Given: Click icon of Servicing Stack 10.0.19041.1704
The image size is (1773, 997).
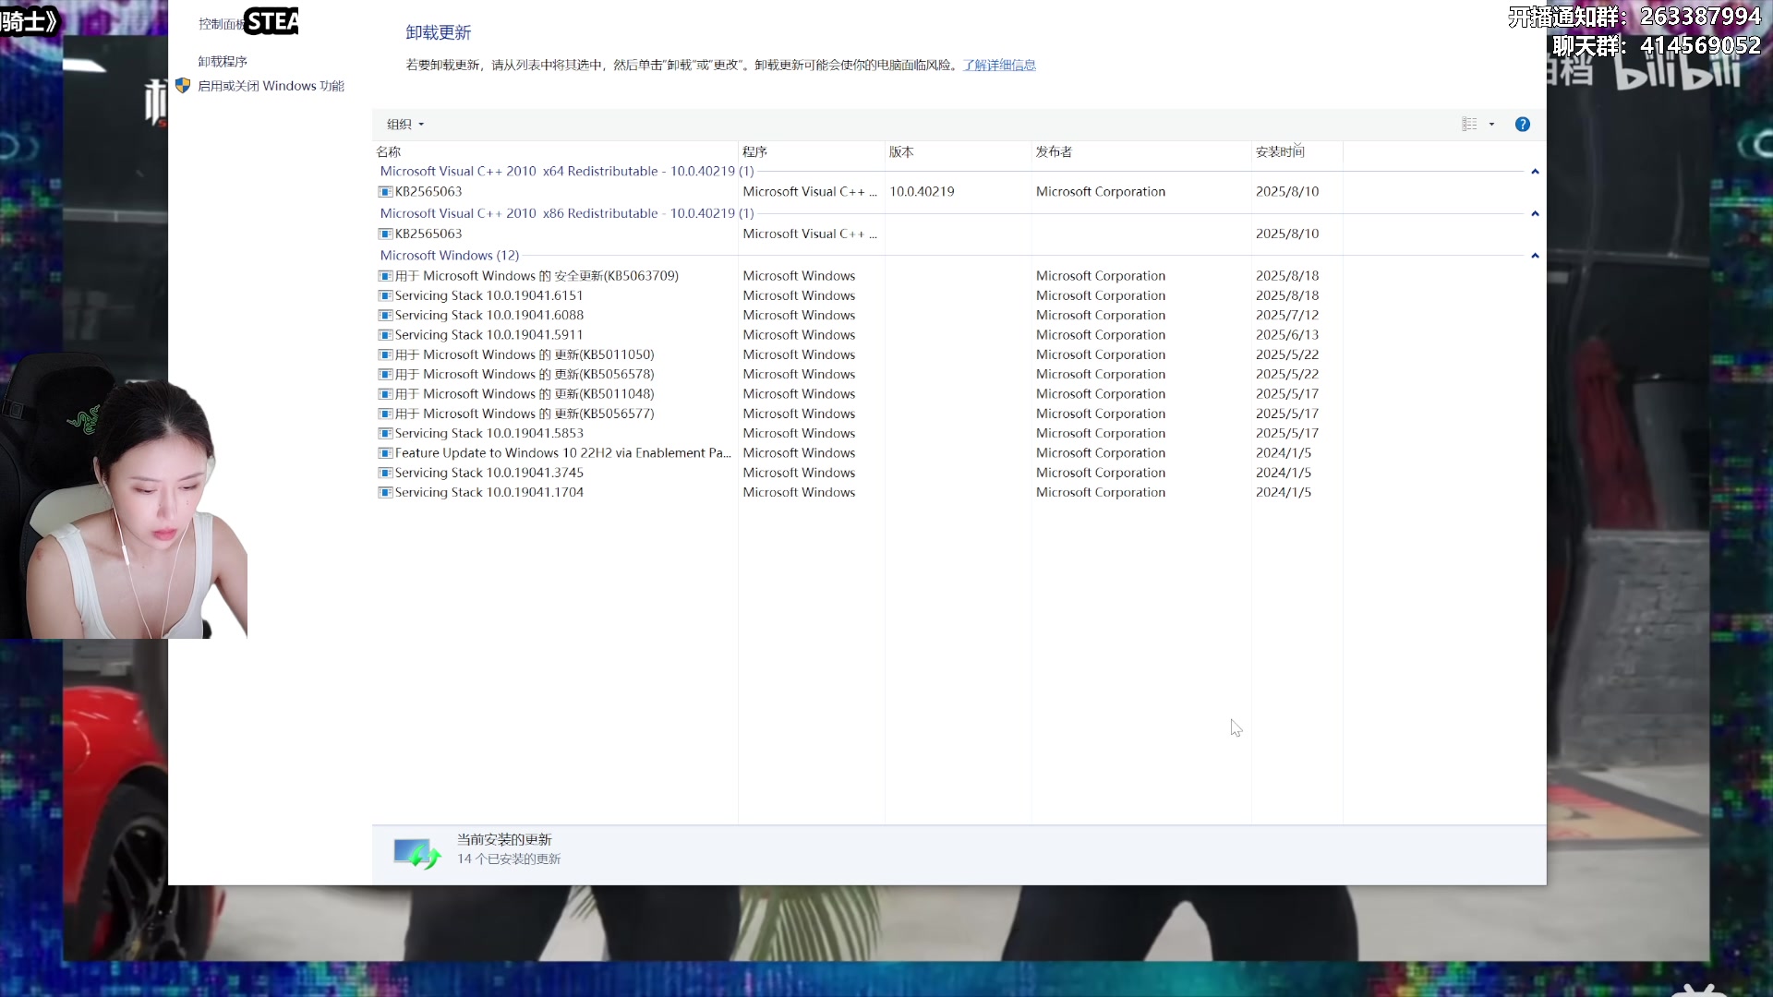Looking at the screenshot, I should tap(385, 493).
